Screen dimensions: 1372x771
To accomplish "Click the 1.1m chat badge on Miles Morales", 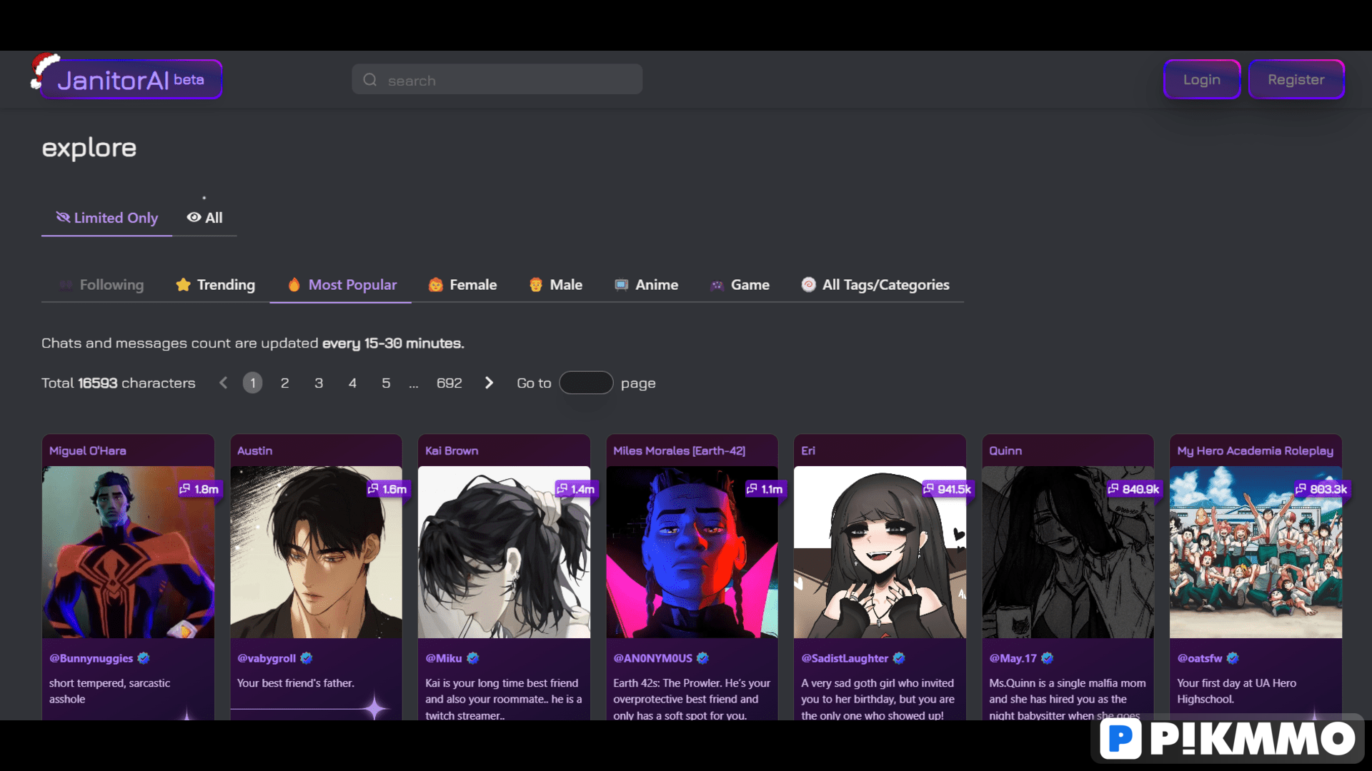I will (765, 489).
